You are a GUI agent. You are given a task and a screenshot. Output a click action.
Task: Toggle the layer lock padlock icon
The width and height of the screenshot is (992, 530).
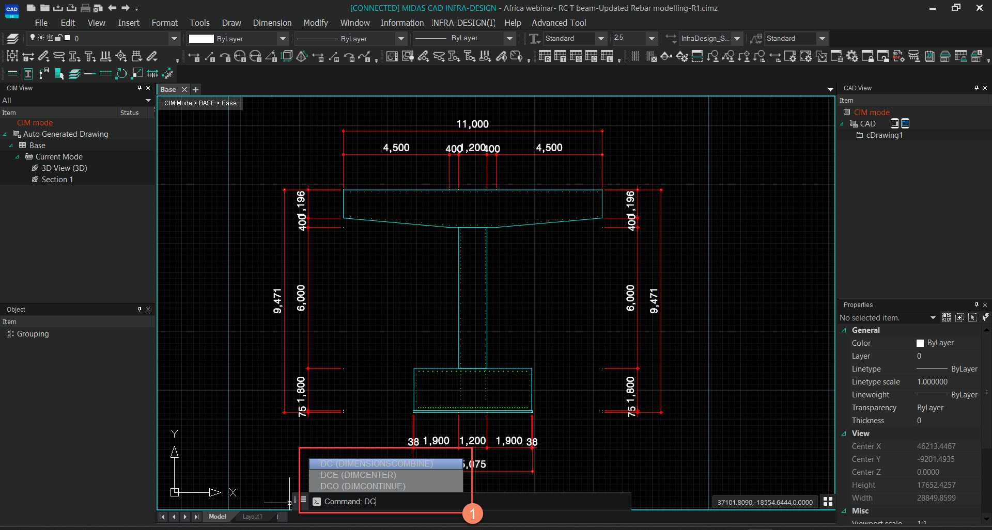58,38
